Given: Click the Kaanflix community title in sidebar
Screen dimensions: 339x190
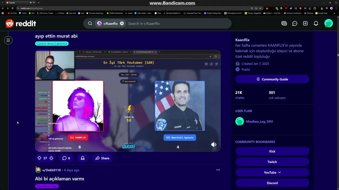Looking at the screenshot, I should click(x=242, y=40).
